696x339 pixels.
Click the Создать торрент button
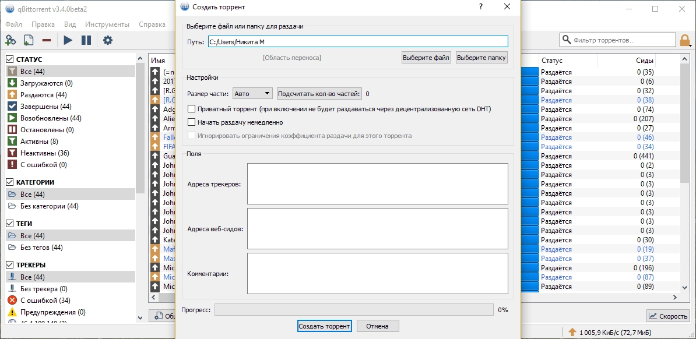[325, 326]
